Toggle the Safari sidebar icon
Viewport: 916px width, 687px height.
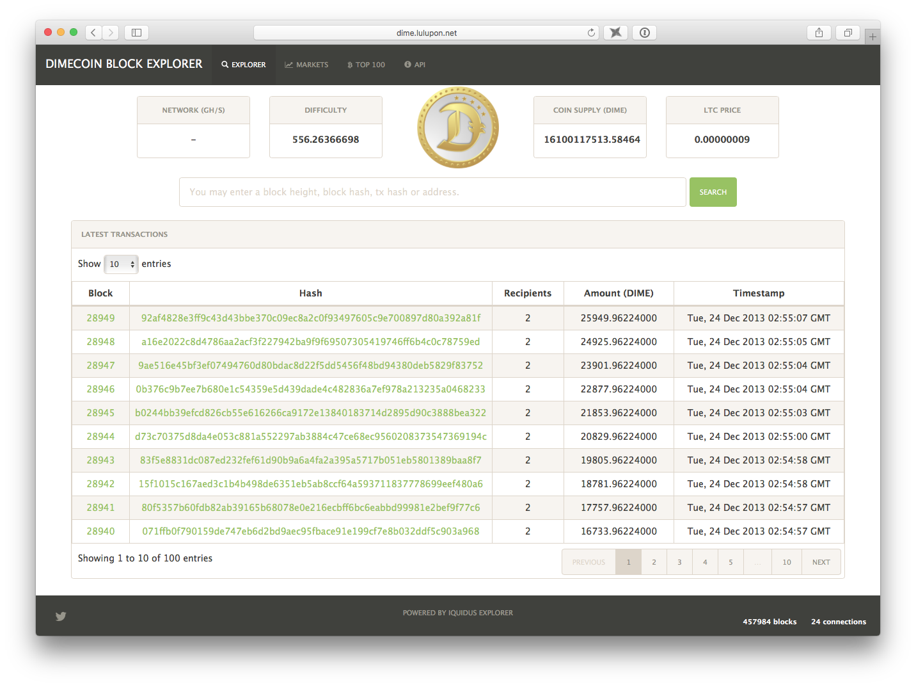tap(136, 33)
